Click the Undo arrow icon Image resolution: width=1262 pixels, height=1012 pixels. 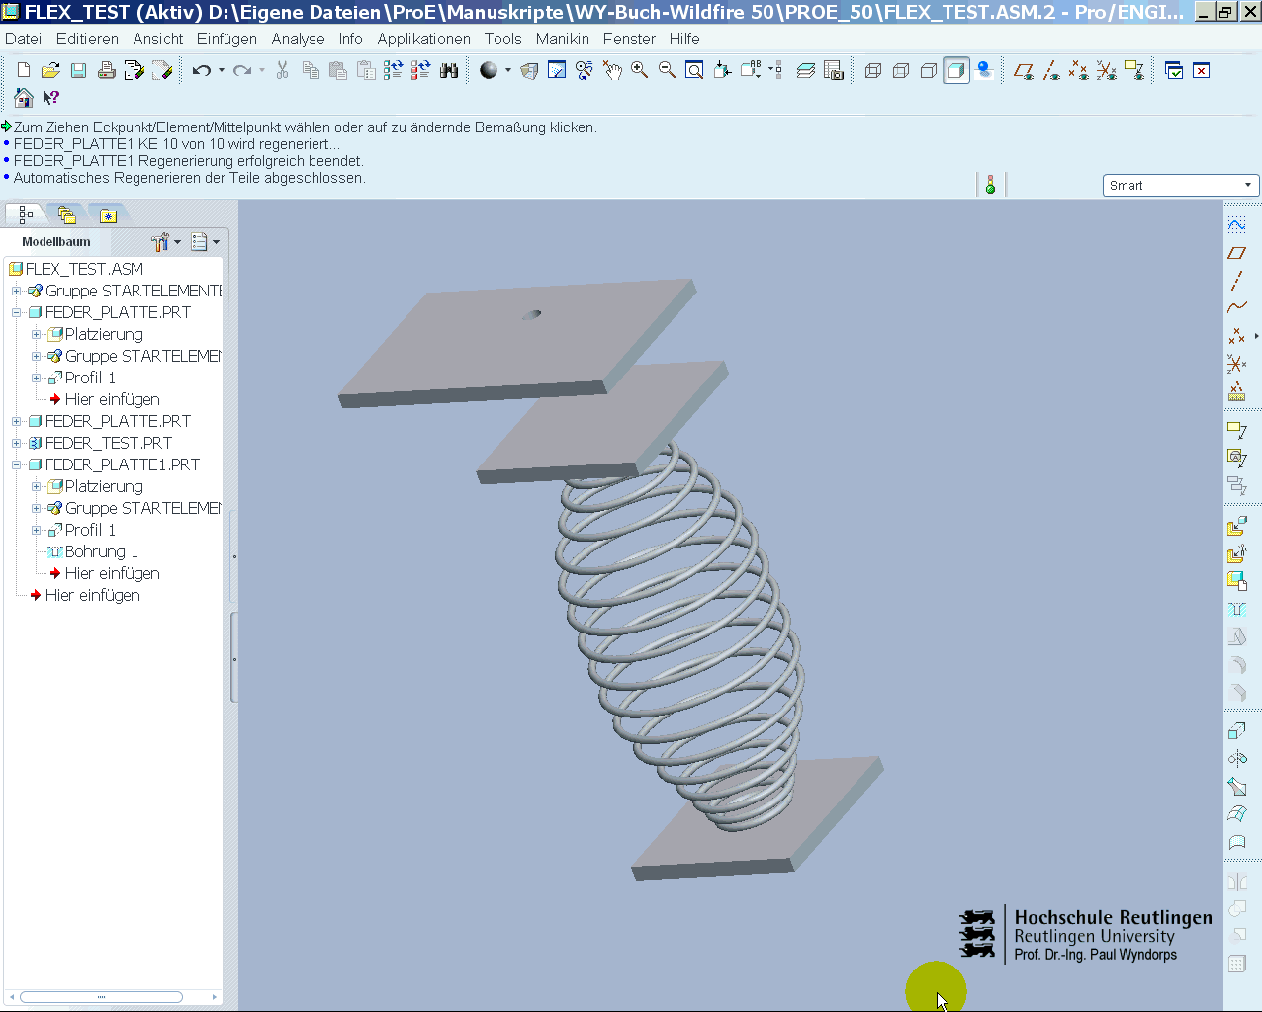coord(201,71)
